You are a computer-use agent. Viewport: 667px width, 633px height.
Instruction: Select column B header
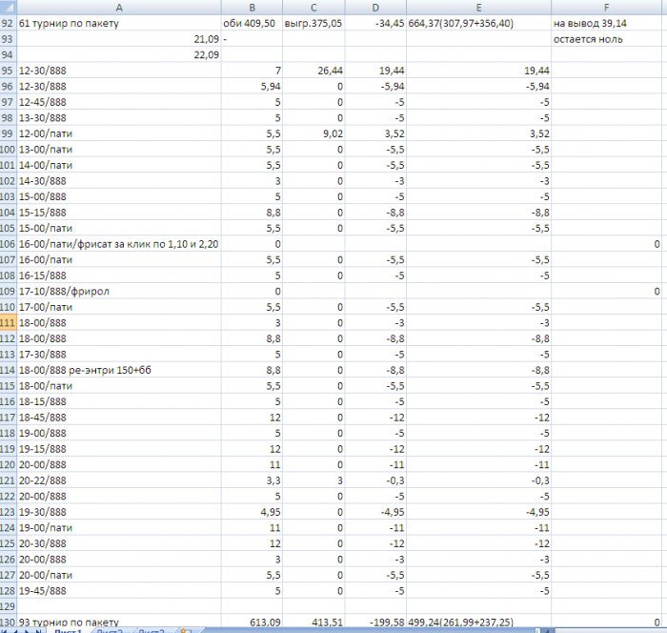(x=252, y=8)
